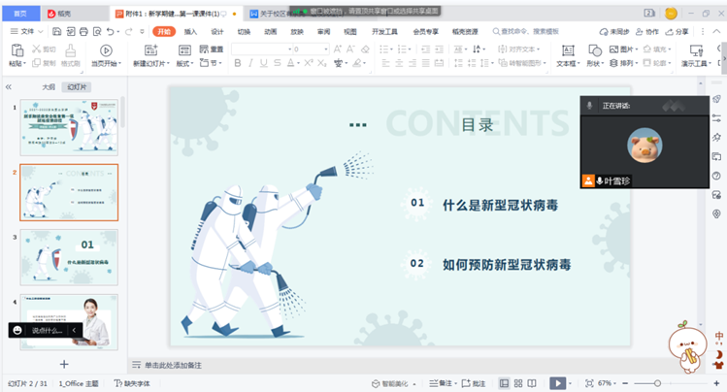
Task: Toggle normal view button in status bar
Action: (504, 383)
